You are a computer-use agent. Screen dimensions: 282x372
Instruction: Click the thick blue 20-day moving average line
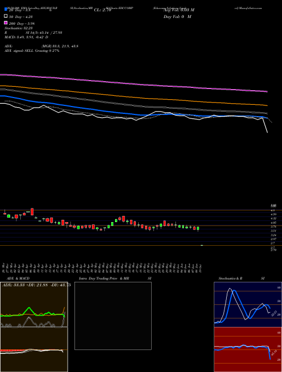point(134,114)
